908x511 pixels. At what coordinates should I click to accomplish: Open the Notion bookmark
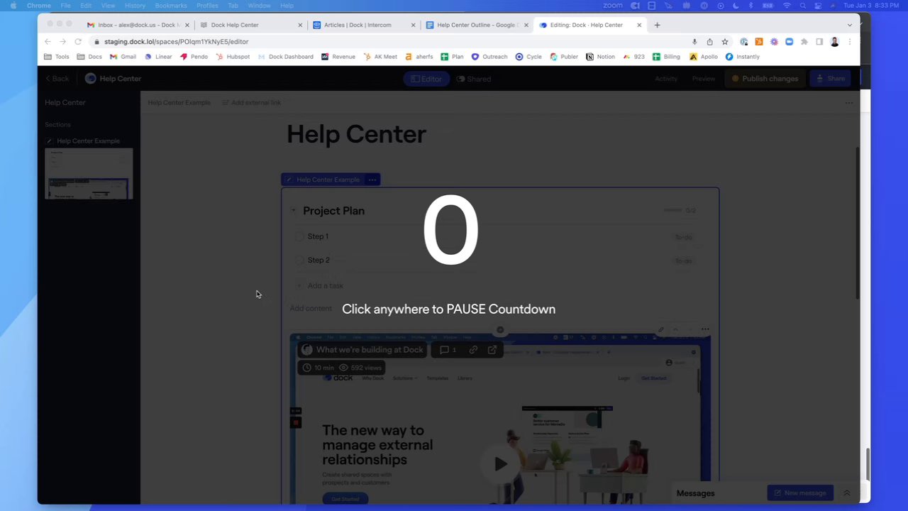pyautogui.click(x=600, y=57)
